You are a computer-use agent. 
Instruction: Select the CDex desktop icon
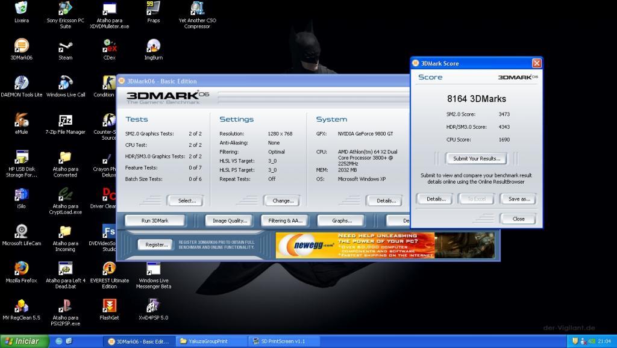pos(110,49)
